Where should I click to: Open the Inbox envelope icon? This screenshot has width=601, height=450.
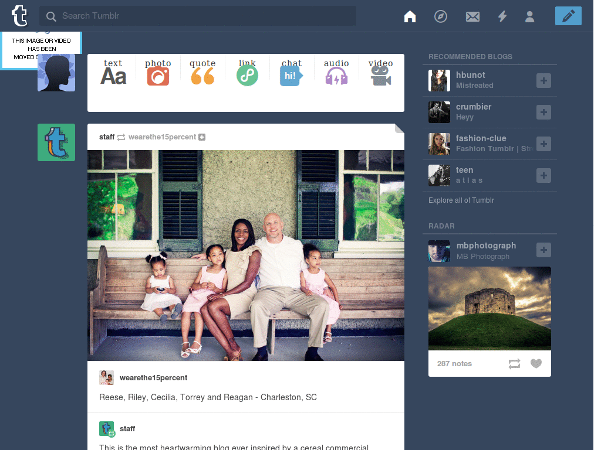(x=472, y=16)
